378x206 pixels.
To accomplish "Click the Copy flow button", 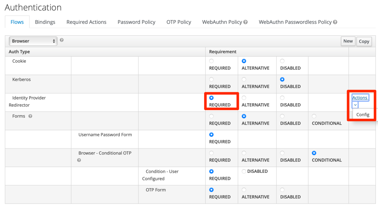I will point(364,41).
